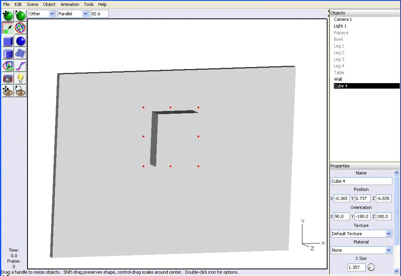Select the Rotate Object tool

(20, 15)
